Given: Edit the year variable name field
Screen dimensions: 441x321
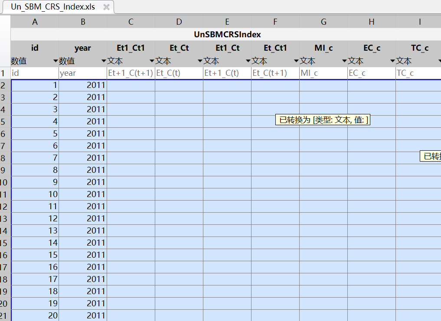Looking at the screenshot, I should 83,48.
